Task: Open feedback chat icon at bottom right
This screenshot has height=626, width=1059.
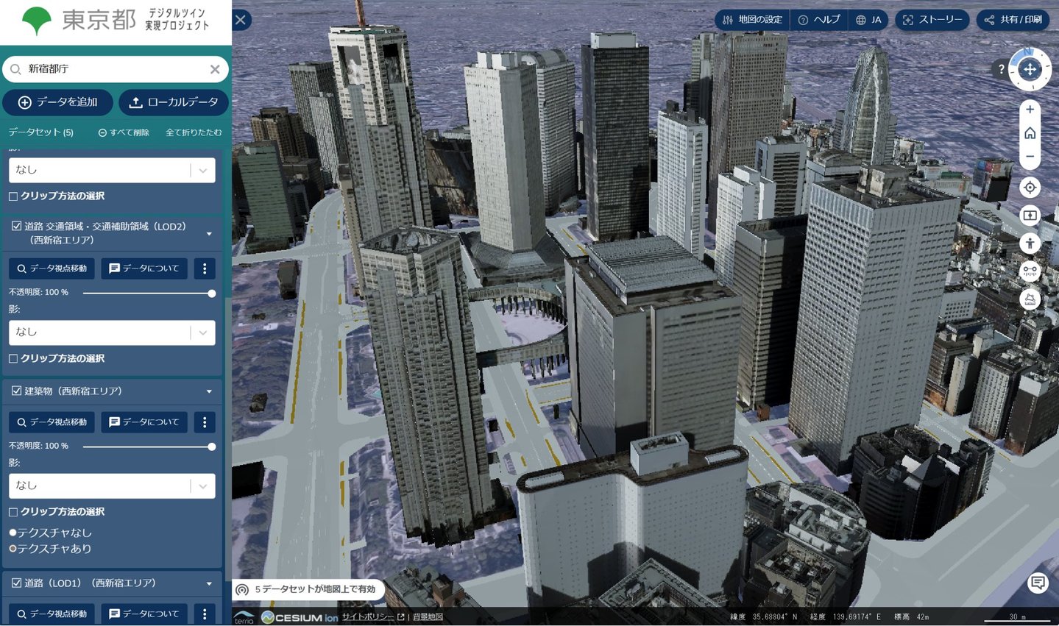Action: point(1038,583)
